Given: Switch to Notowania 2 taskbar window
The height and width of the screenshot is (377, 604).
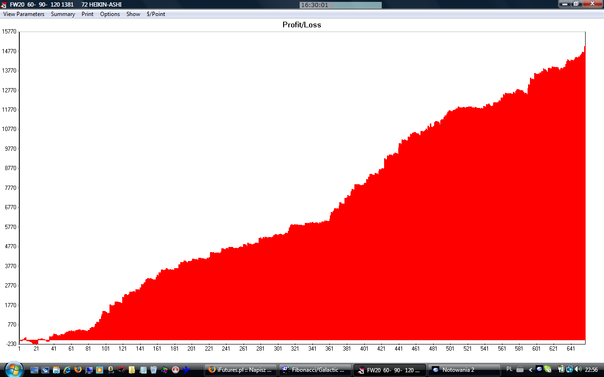Looking at the screenshot, I should (463, 370).
